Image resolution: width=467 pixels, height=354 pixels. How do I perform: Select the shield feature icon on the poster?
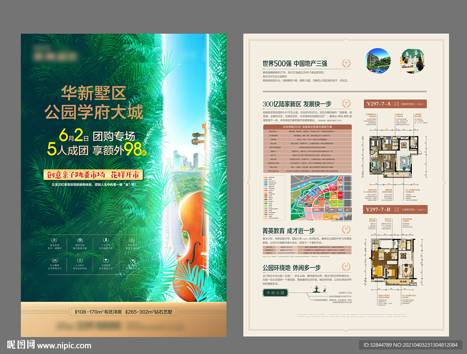point(54,240)
